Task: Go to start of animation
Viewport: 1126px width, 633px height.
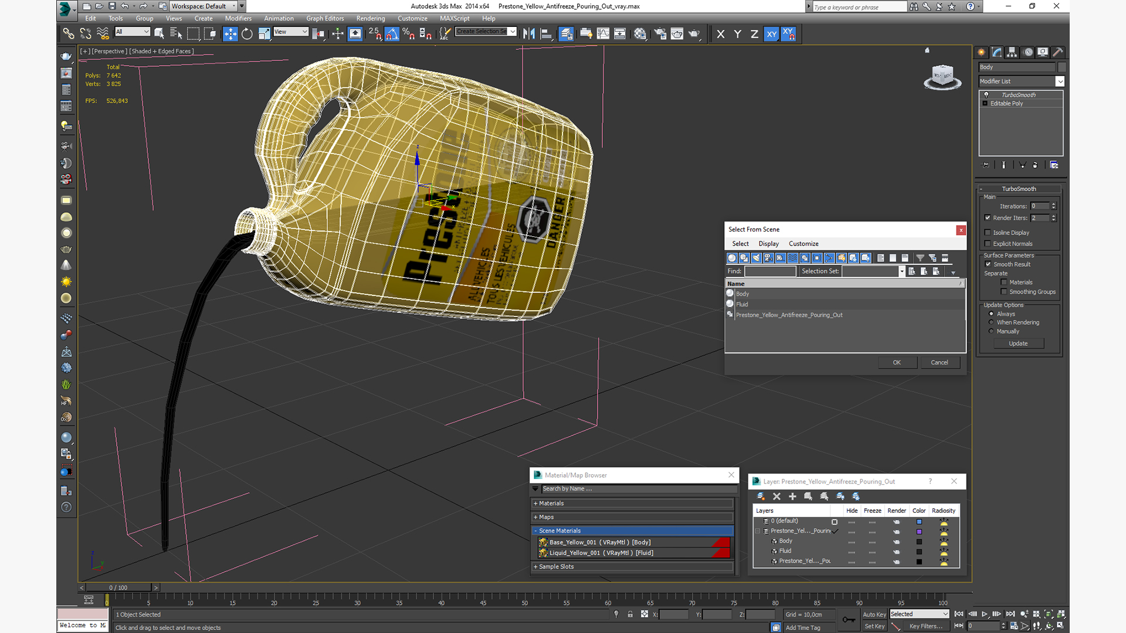Action: (x=959, y=614)
